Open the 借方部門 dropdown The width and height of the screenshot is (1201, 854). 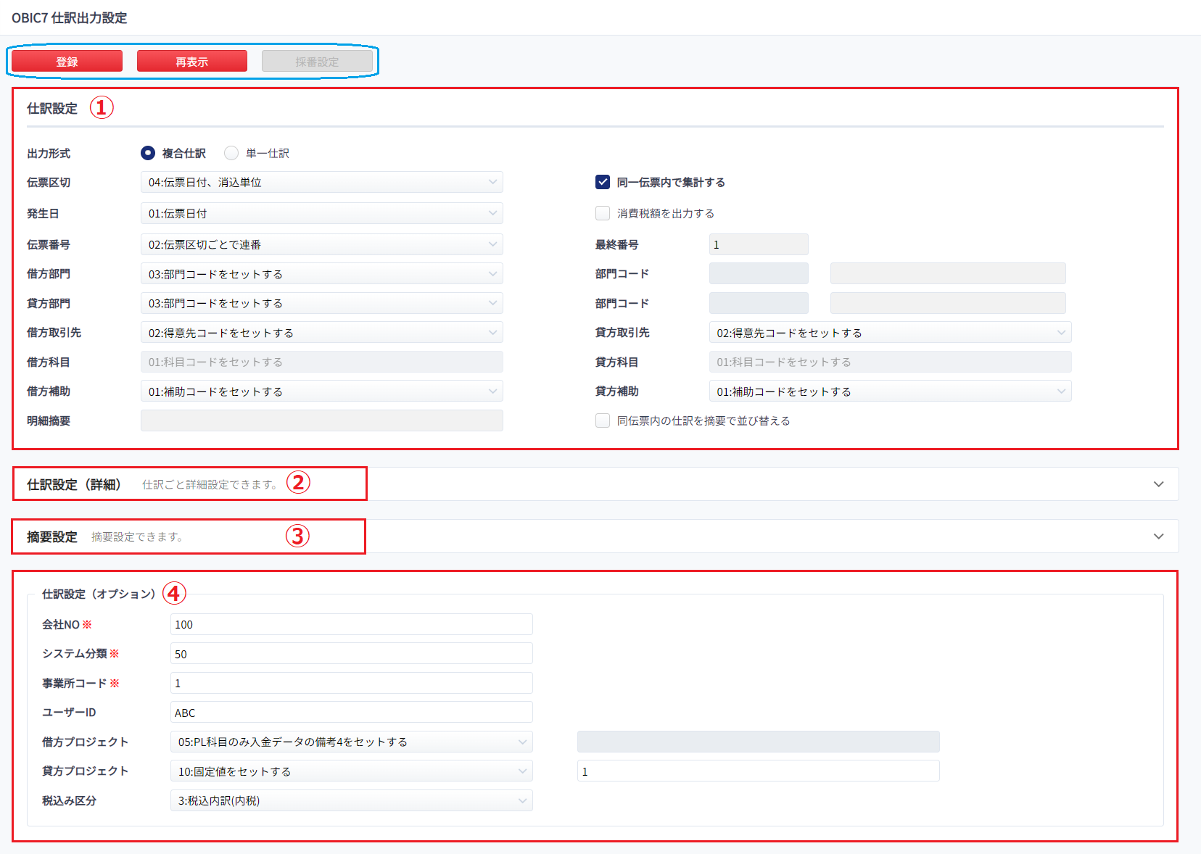tap(321, 273)
